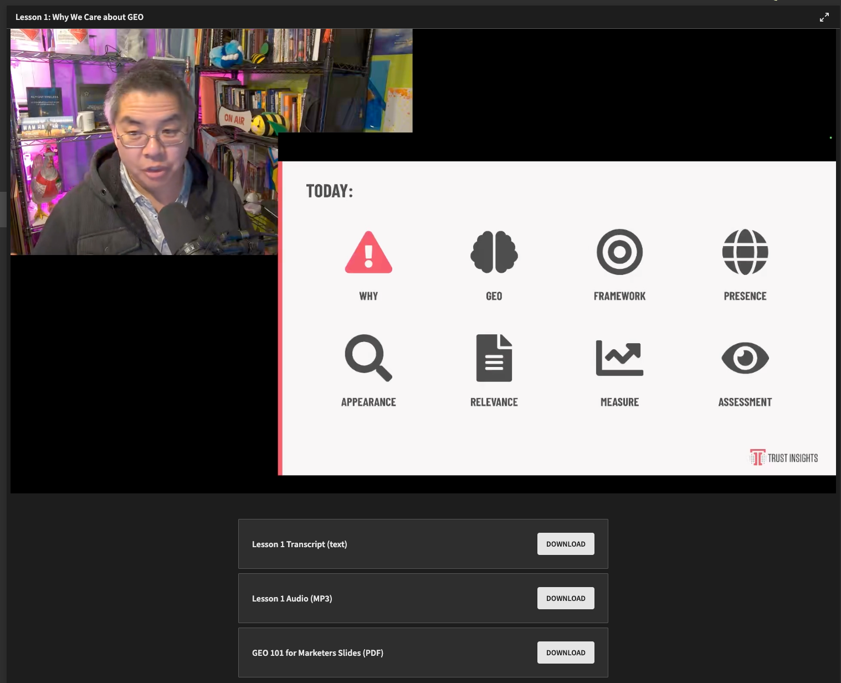The height and width of the screenshot is (683, 841).
Task: Click the PRESENCE globe icon
Action: (x=745, y=252)
